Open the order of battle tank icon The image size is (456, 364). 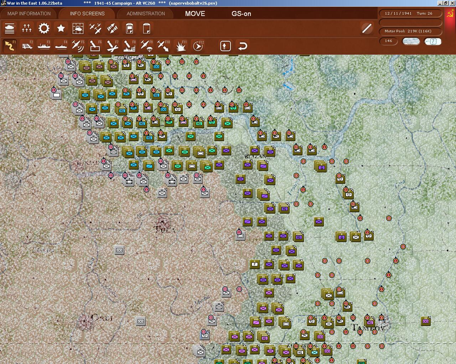tap(10, 28)
